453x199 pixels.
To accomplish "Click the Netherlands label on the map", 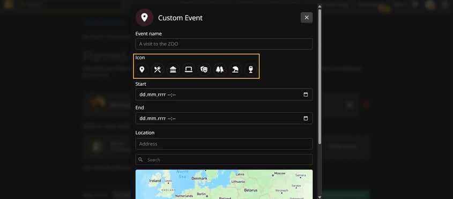I will [184, 196].
